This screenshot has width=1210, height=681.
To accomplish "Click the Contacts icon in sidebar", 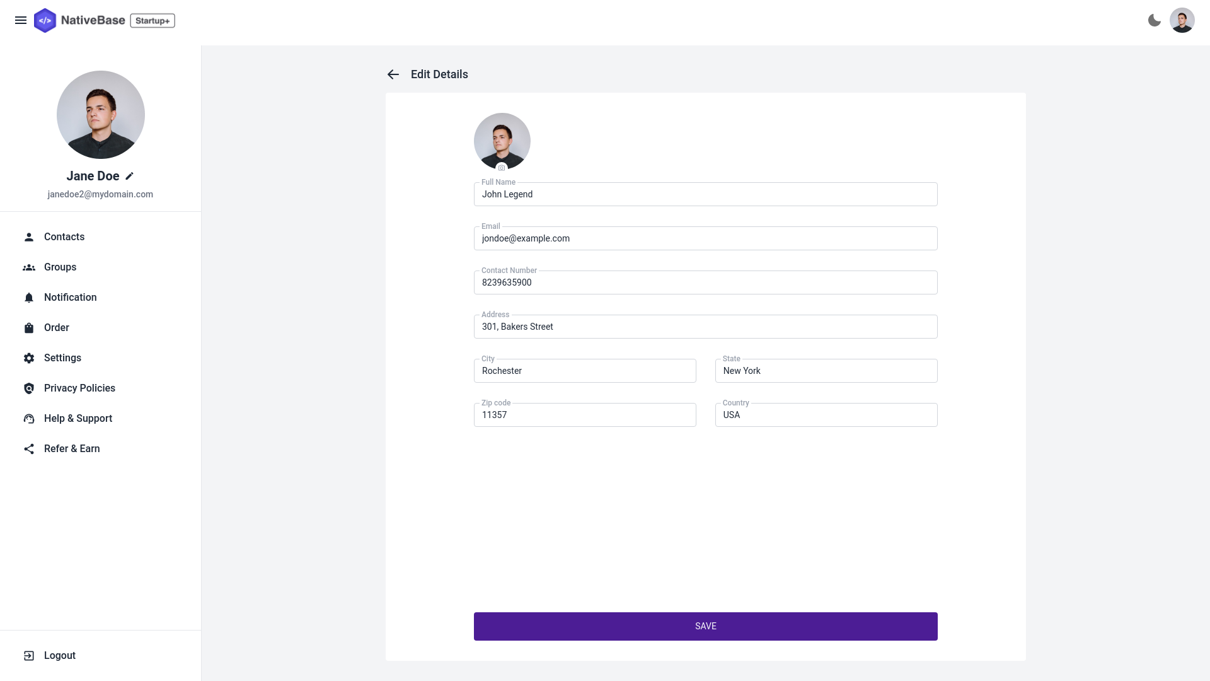I will click(28, 237).
